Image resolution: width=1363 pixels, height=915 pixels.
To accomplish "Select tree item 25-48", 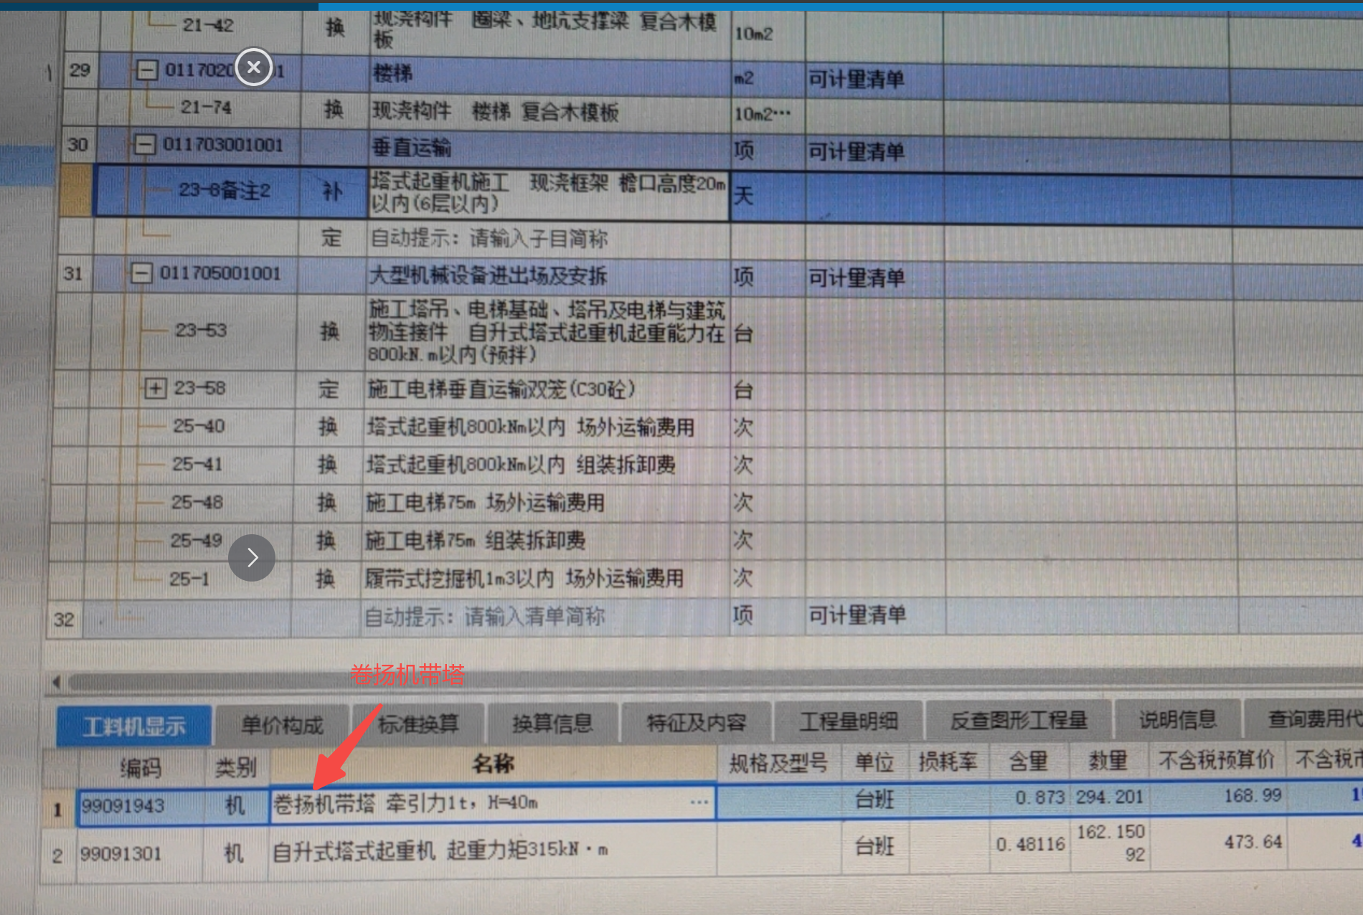I will [197, 502].
